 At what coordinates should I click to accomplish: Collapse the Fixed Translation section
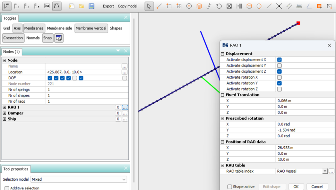(x=222, y=95)
